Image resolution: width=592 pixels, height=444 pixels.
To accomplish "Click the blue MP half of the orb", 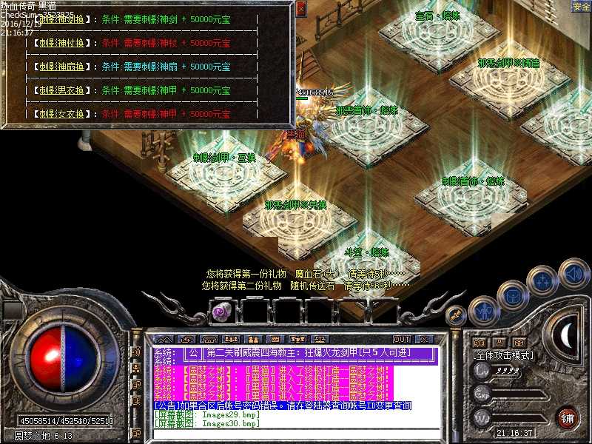I will pos(80,359).
